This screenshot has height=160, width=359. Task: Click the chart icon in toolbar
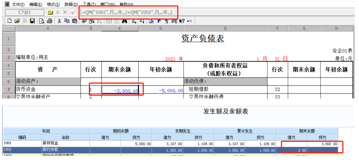[151, 21]
